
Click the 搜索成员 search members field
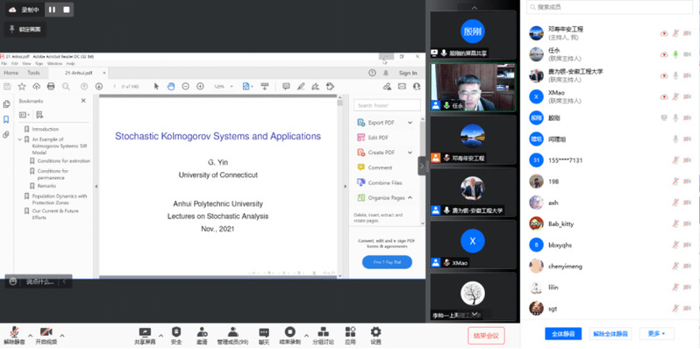coord(609,7)
